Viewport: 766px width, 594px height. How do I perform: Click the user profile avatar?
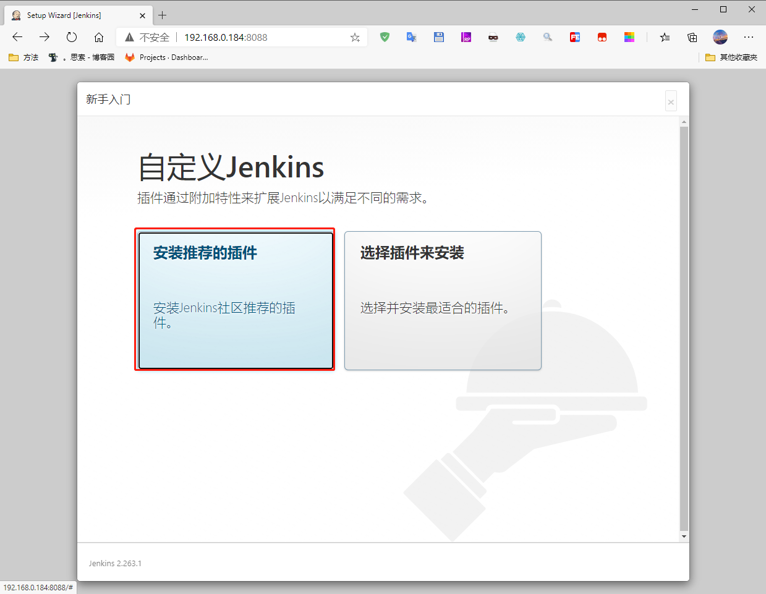coord(720,37)
